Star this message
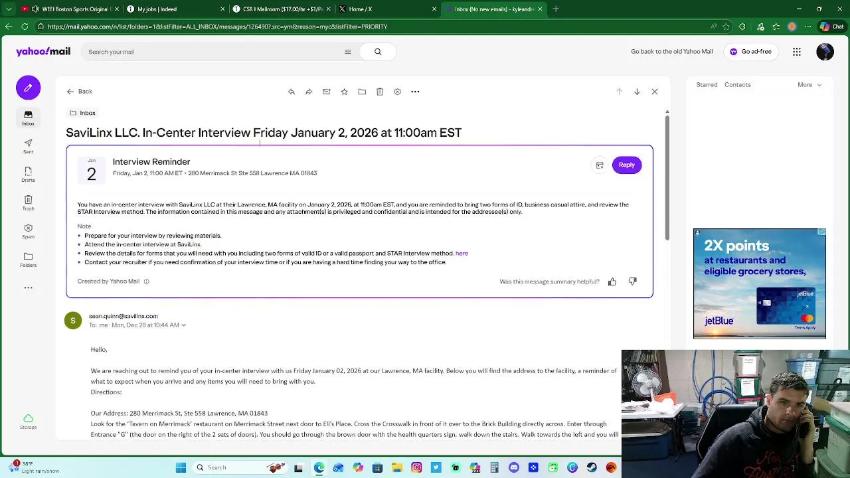Viewport: 850px width, 478px height. point(344,92)
